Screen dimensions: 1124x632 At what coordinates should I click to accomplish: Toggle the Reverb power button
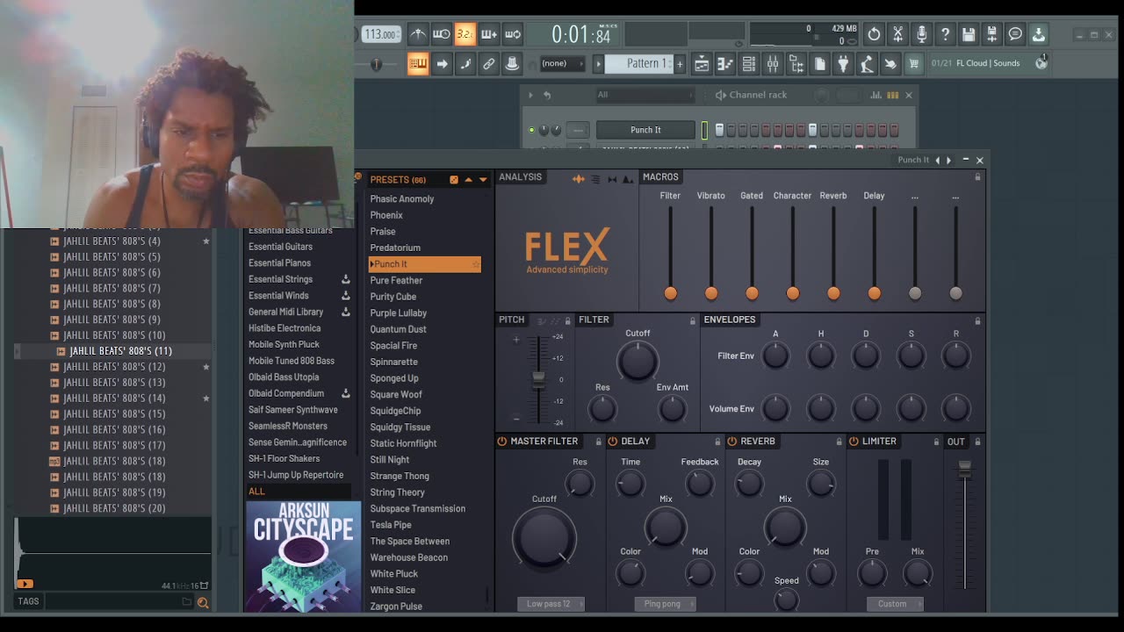tap(731, 442)
